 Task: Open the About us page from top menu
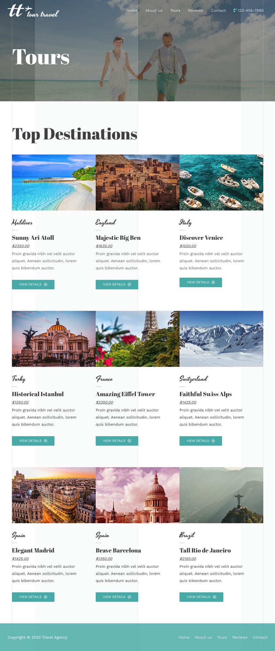coord(154,10)
